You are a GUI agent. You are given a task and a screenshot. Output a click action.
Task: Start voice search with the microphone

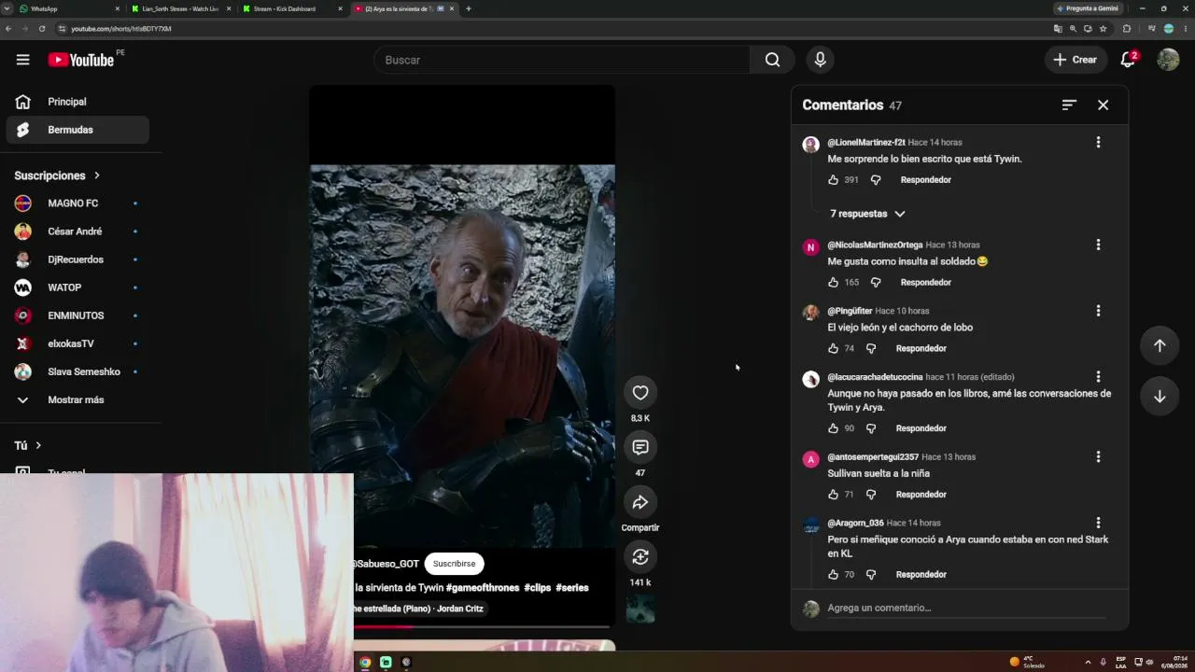pos(820,60)
